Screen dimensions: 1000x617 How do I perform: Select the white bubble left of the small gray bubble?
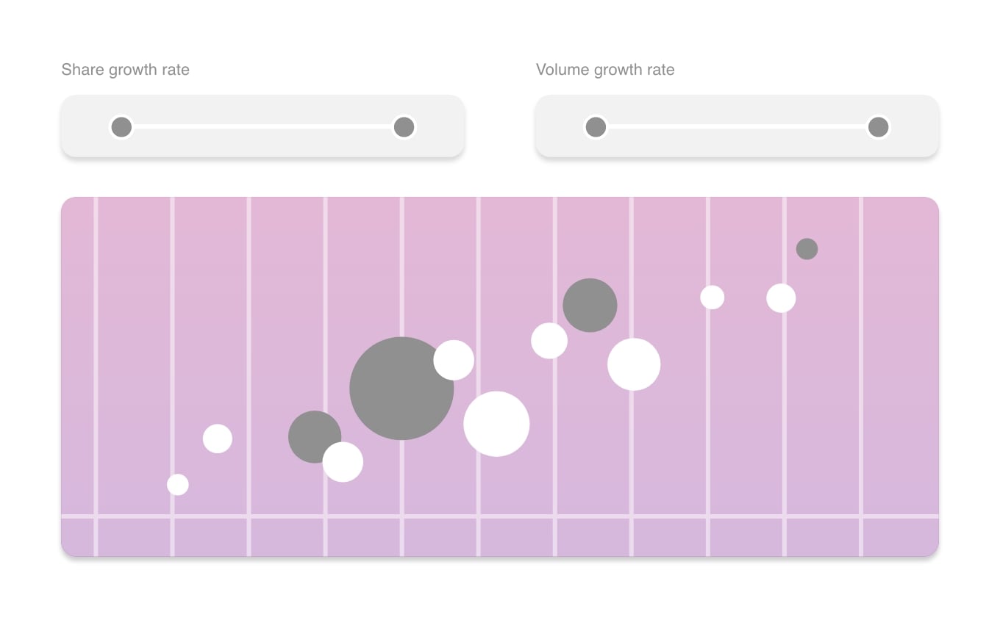point(781,298)
